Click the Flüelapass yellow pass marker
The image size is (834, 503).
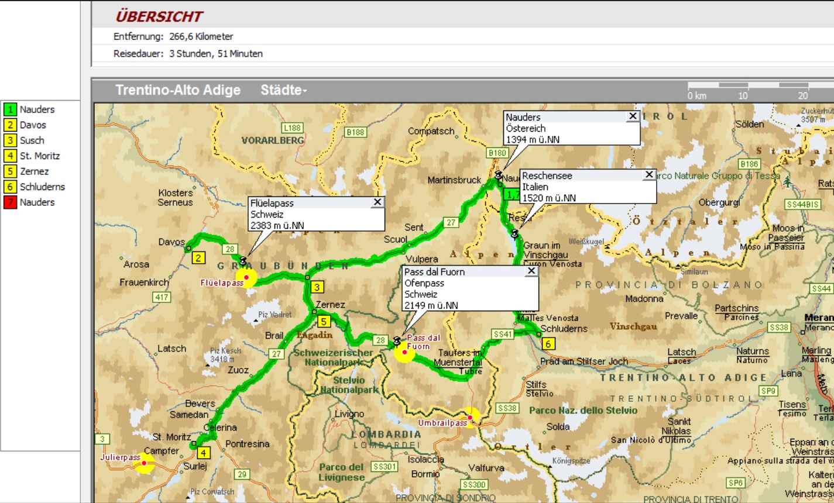tap(246, 277)
